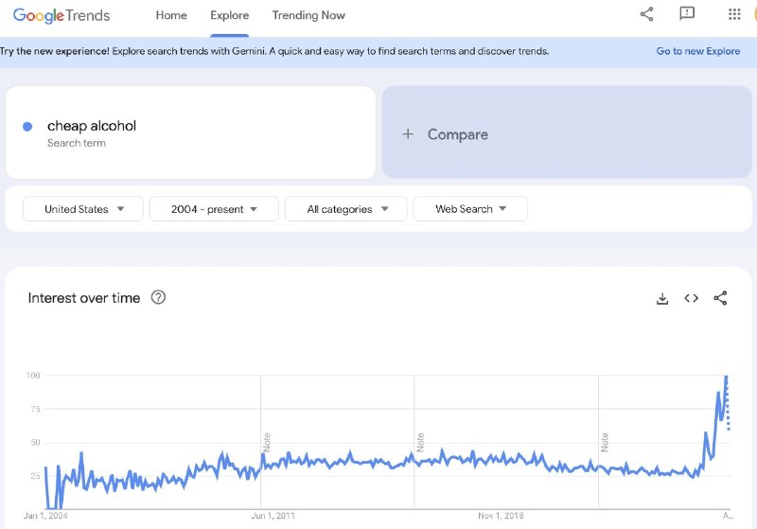
Task: Expand the All categories dropdown
Action: pyautogui.click(x=345, y=209)
